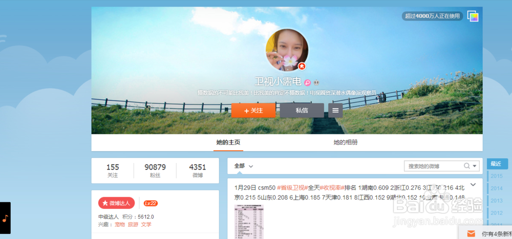Expand the post options chevron
512x239 pixels.
[x=473, y=185]
